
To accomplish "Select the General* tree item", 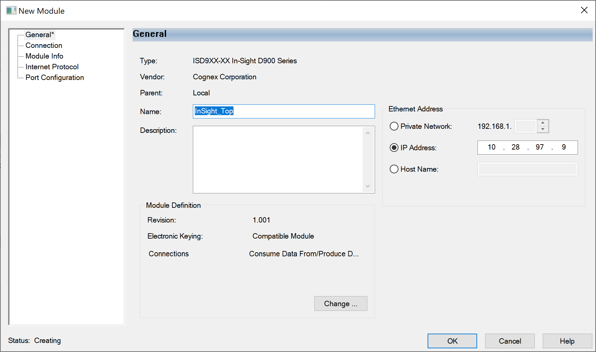I will pyautogui.click(x=39, y=35).
